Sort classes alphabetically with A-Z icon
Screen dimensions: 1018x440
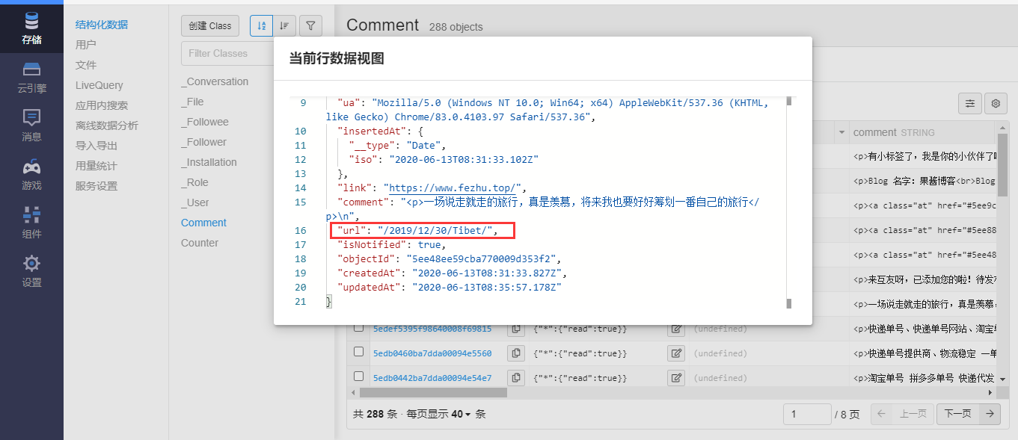coord(261,25)
